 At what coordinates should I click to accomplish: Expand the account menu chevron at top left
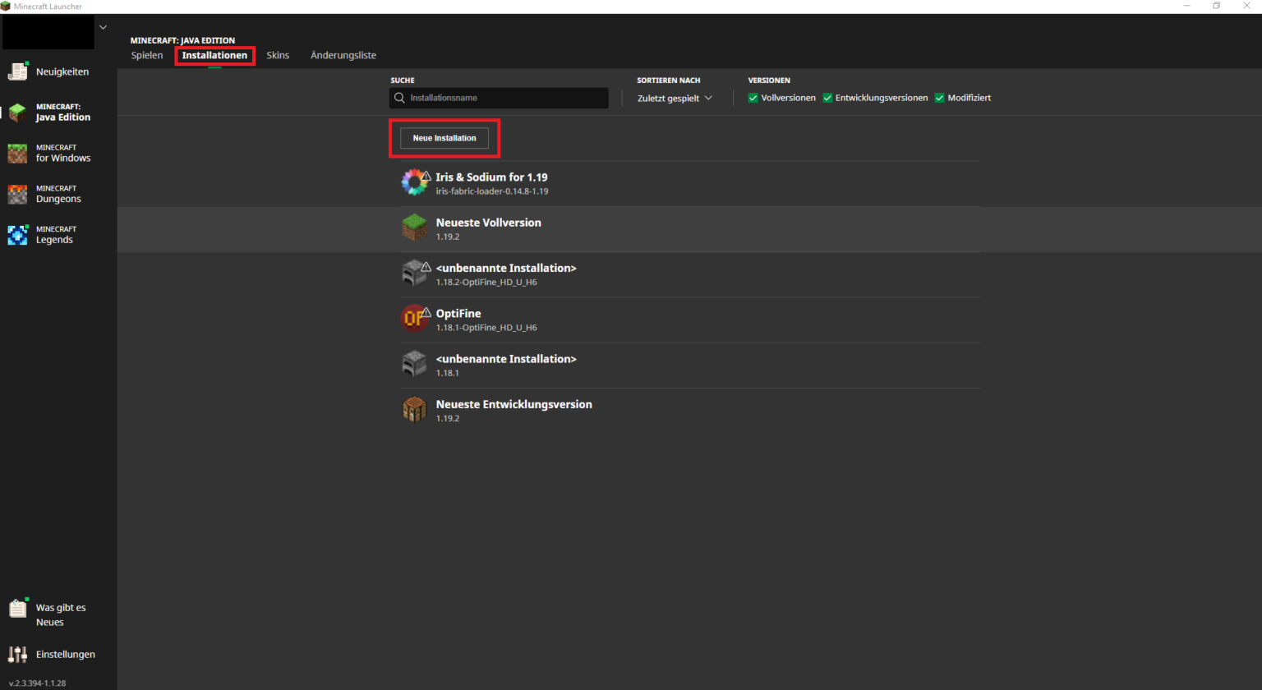click(x=103, y=27)
